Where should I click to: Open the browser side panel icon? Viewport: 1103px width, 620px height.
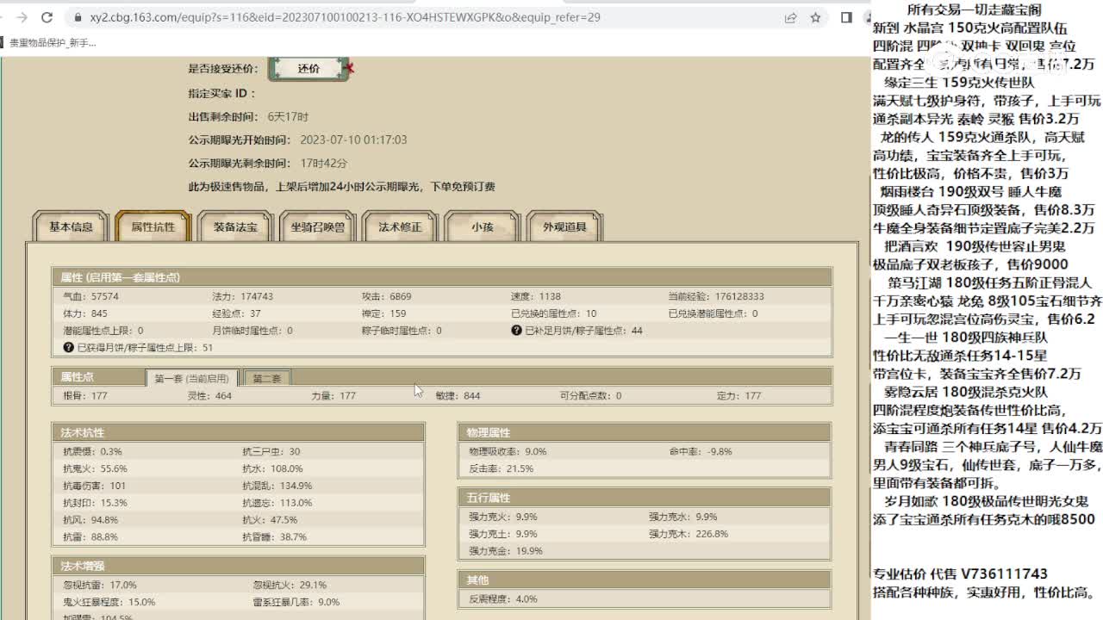tap(846, 17)
